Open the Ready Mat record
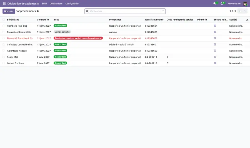 point(12,57)
